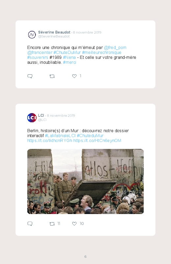Open the #merci hashtag
Screen dimensions: 171x264
tap(70, 62)
